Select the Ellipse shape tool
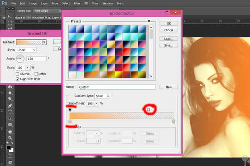The width and height of the screenshot is (250, 166). point(10,125)
